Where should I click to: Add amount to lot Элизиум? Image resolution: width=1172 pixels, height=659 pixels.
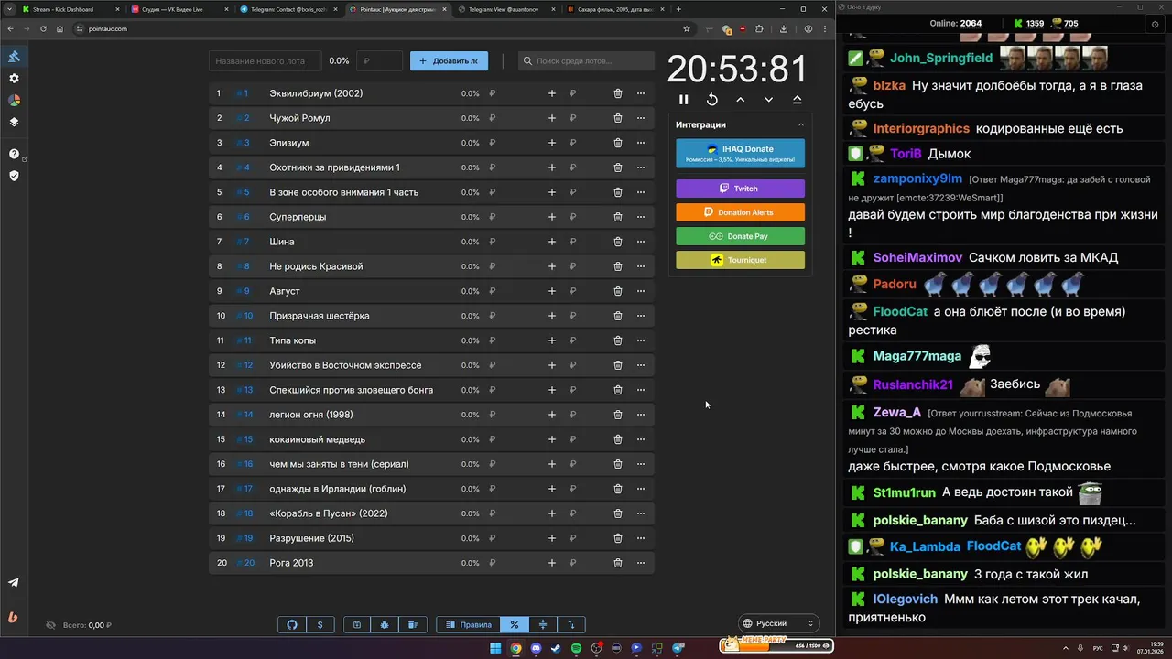[551, 143]
